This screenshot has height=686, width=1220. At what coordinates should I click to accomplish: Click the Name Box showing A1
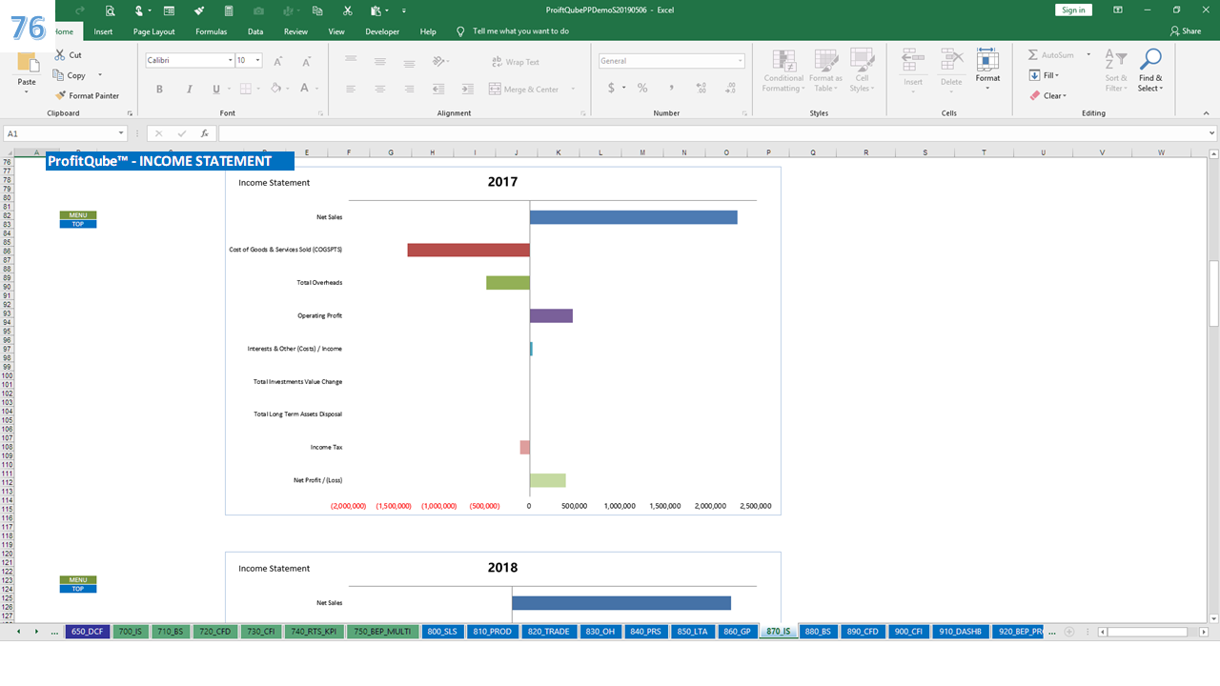point(65,133)
